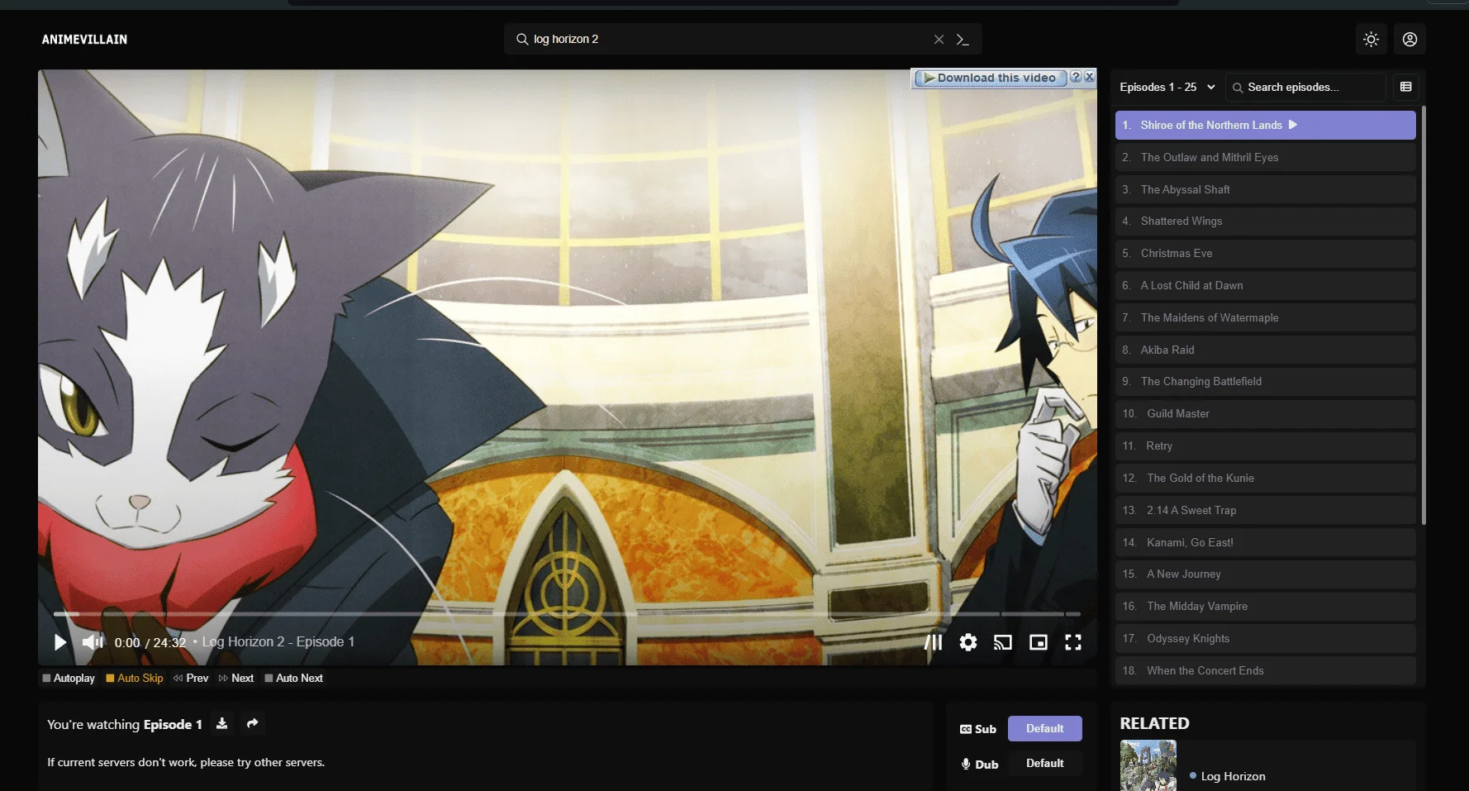Share the episode arrow icon
Screen dimensions: 1469x791
pyautogui.click(x=253, y=723)
